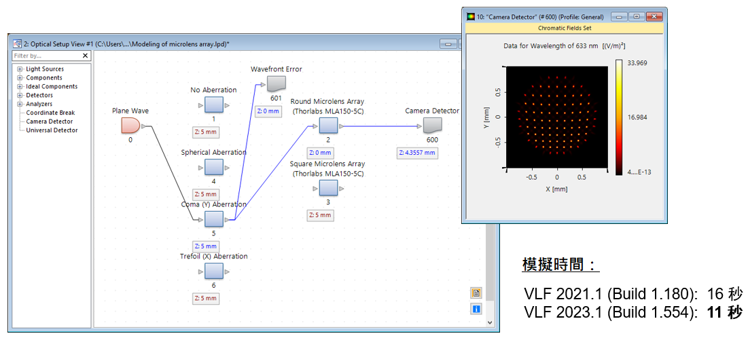The image size is (748, 338).
Task: Click the Z: 4.3557 mm label under Camera Detector
Action: 417,153
